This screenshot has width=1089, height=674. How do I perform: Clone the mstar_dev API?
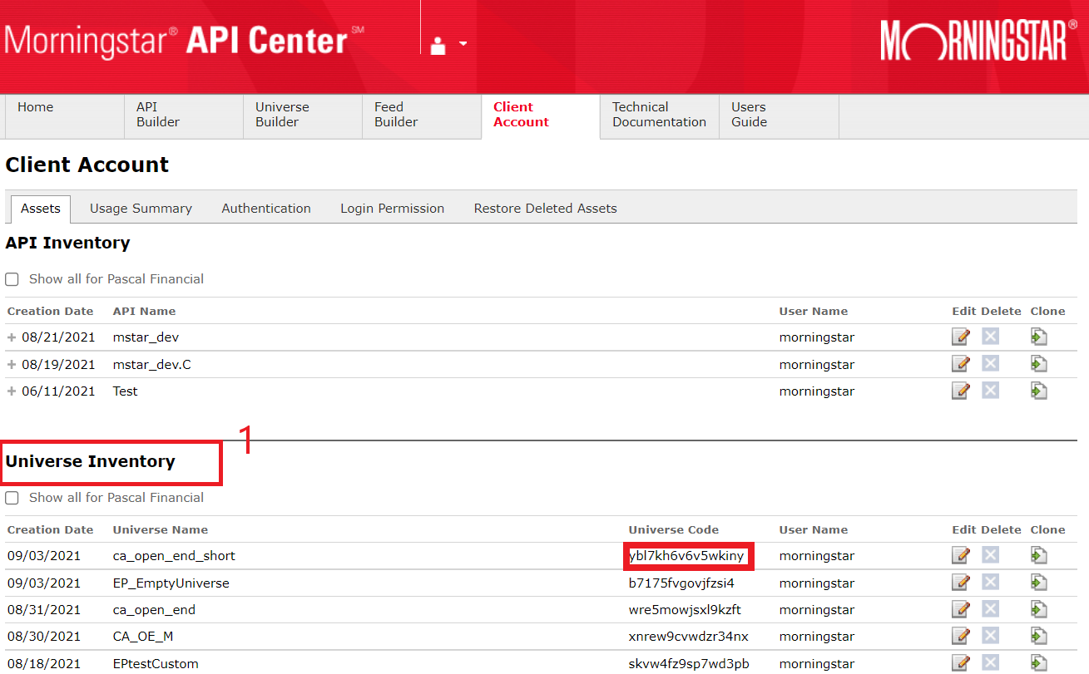click(x=1038, y=337)
